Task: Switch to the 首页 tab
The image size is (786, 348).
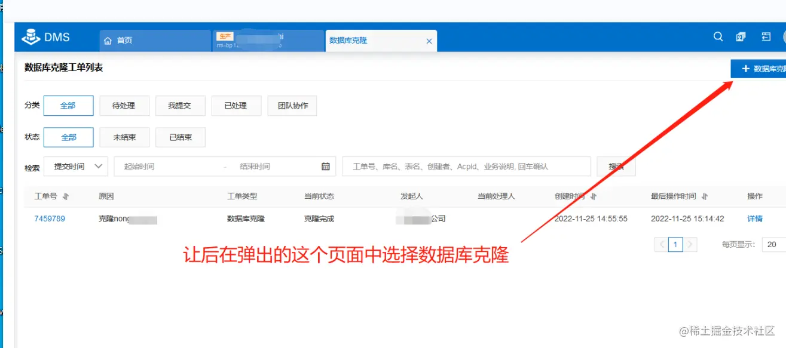Action: click(155, 41)
